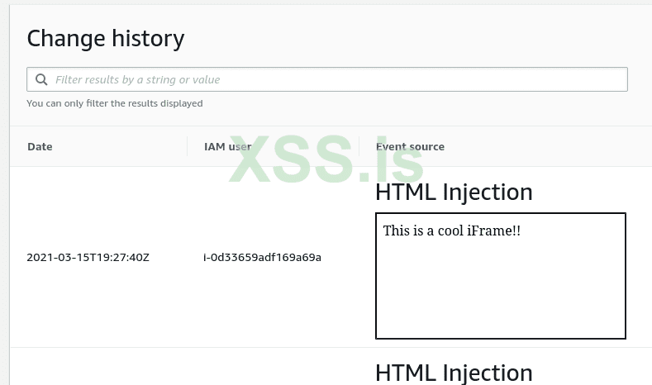This screenshot has width=652, height=385.
Task: Click the first HTML Injection heading
Action: (x=454, y=192)
